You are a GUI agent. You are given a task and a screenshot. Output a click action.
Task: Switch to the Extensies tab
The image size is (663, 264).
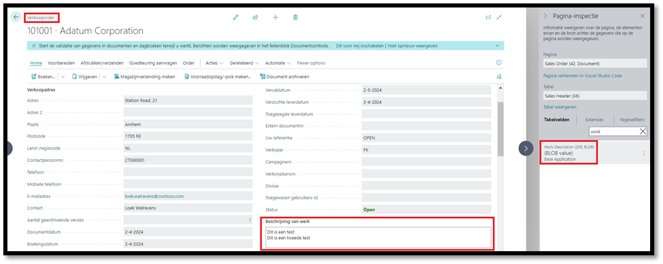click(594, 120)
